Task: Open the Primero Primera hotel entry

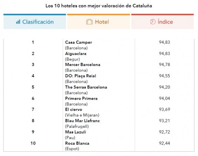Action: (81, 99)
